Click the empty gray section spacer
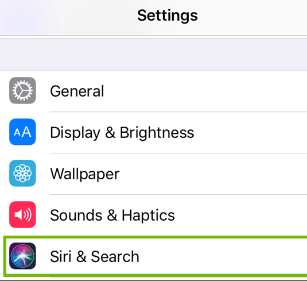This screenshot has height=281, width=307. coord(154,55)
